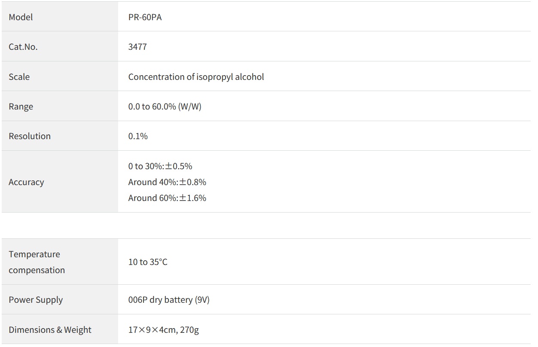538x347 pixels.
Task: Click the Range row label
Action: click(x=21, y=107)
